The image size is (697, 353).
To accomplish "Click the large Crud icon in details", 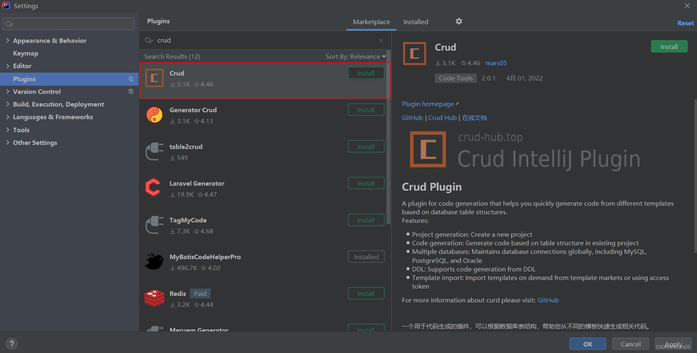I will pyautogui.click(x=415, y=53).
